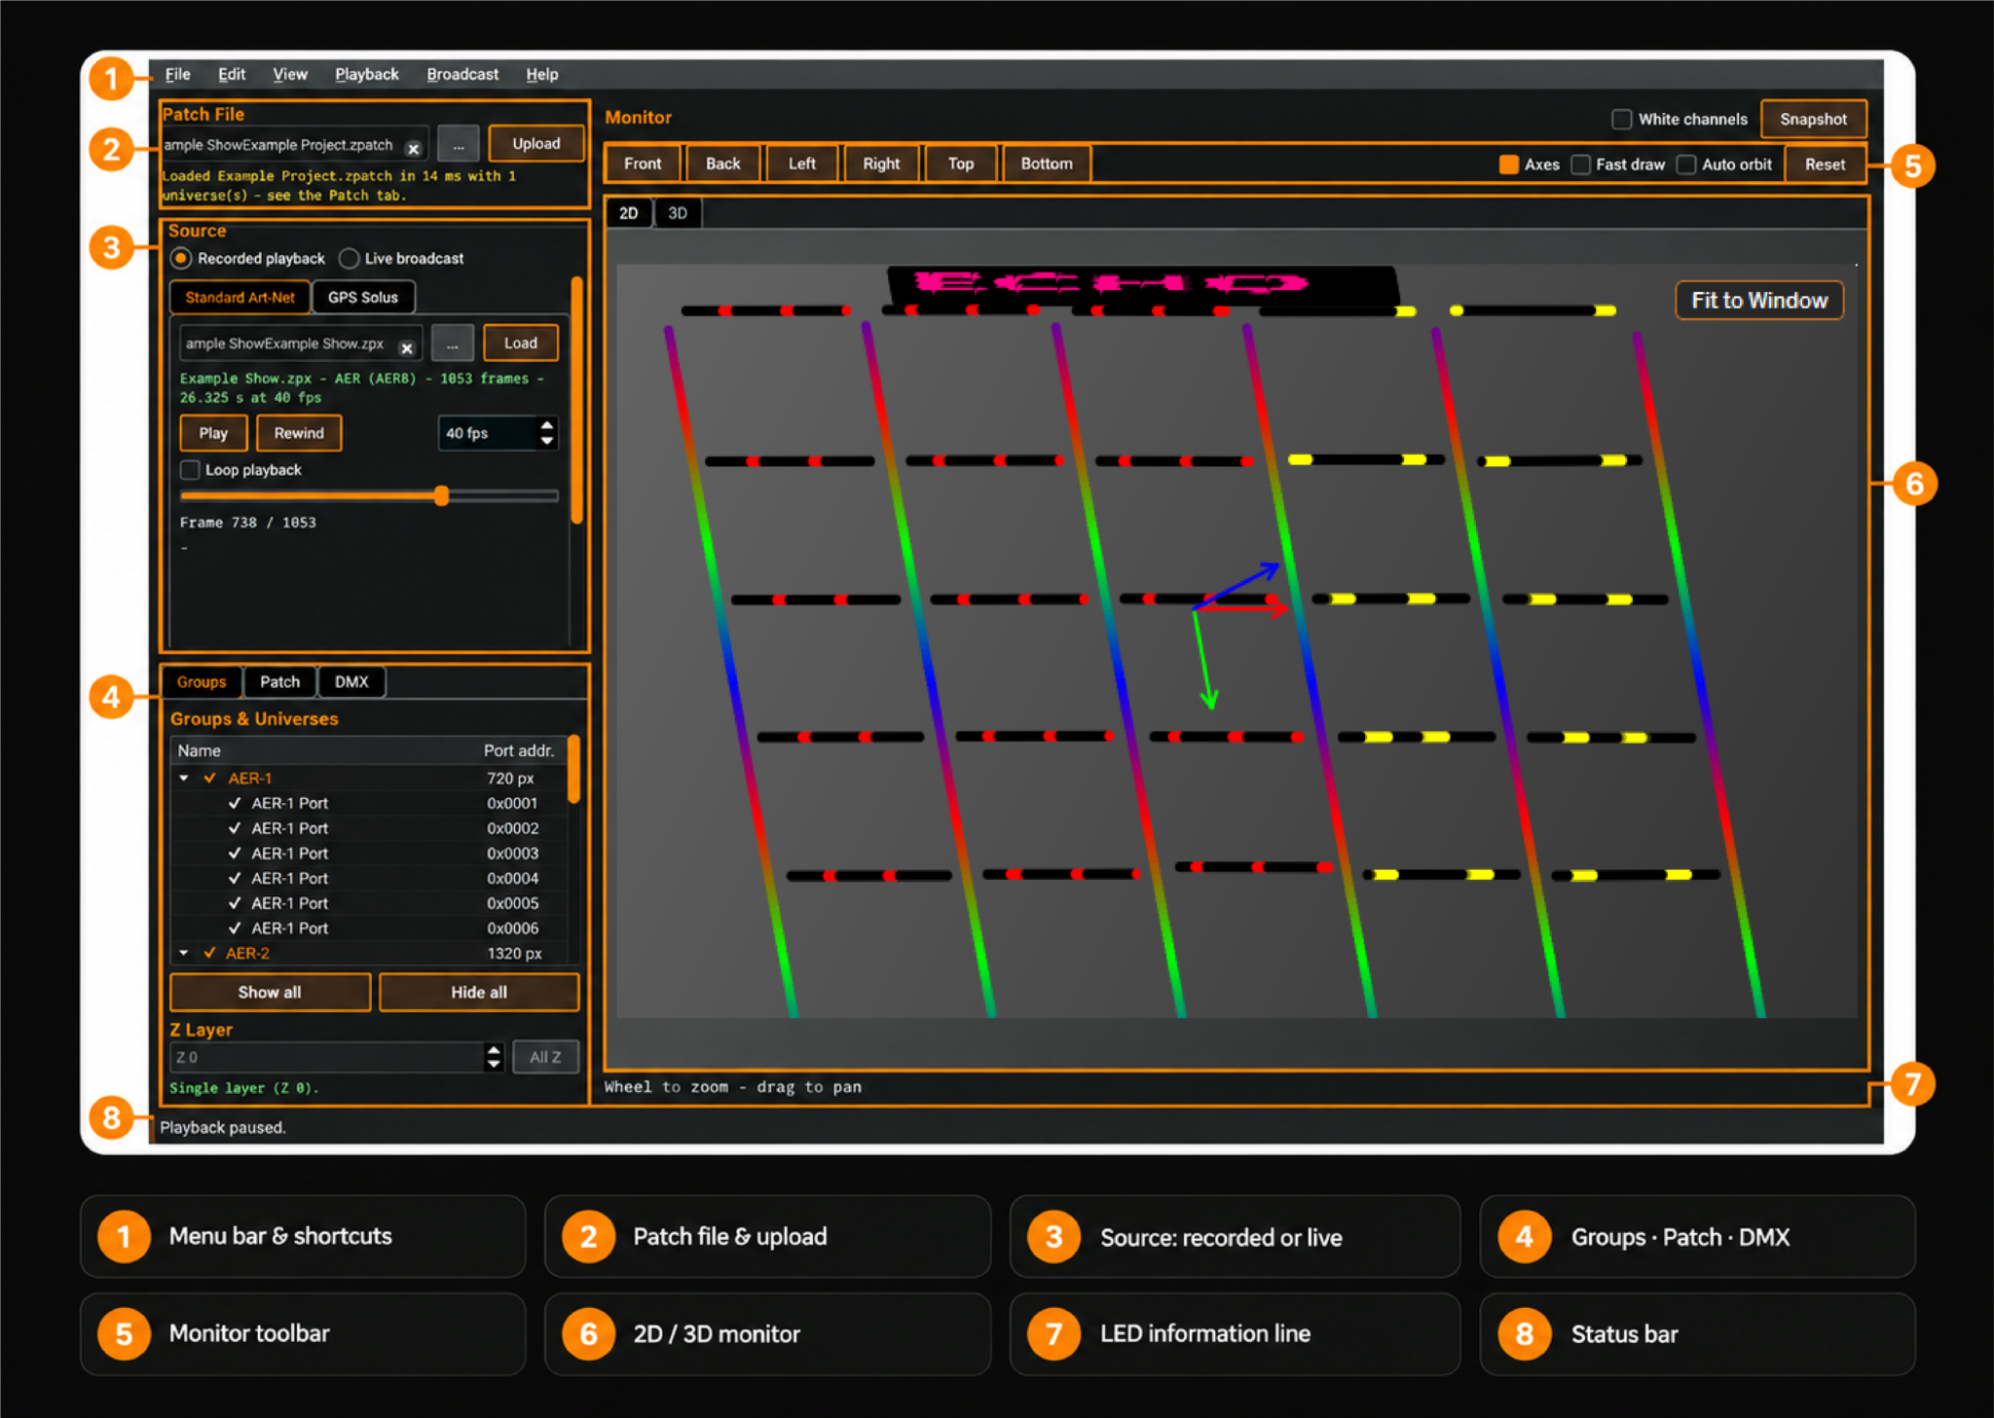Enable Fast draw checkbox

(1581, 164)
